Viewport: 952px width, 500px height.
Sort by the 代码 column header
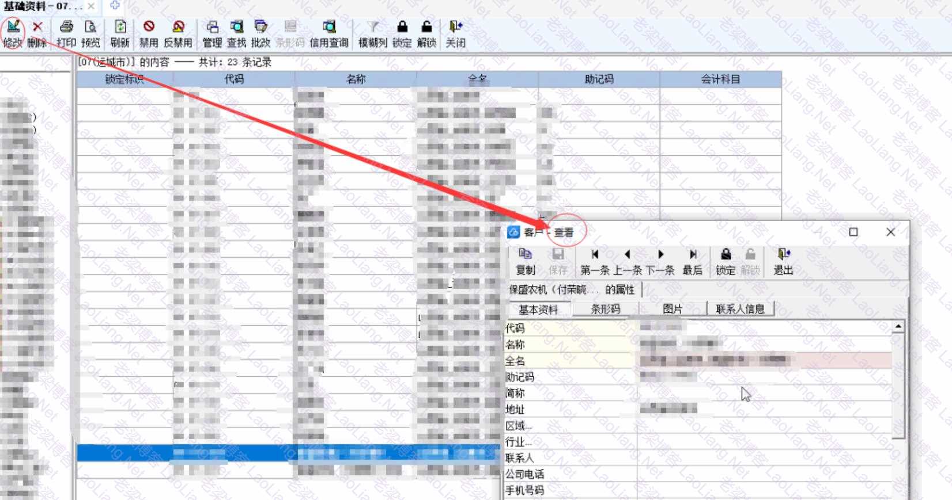coord(234,79)
